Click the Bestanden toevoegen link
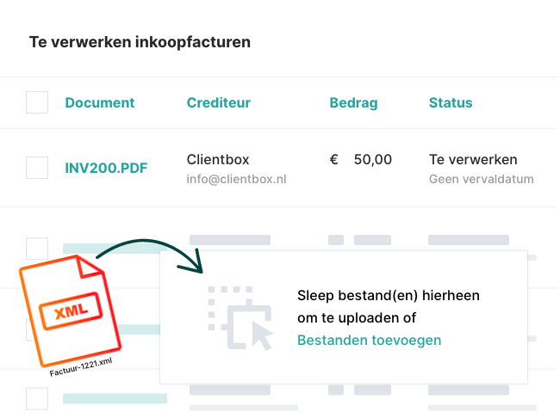 (x=369, y=341)
